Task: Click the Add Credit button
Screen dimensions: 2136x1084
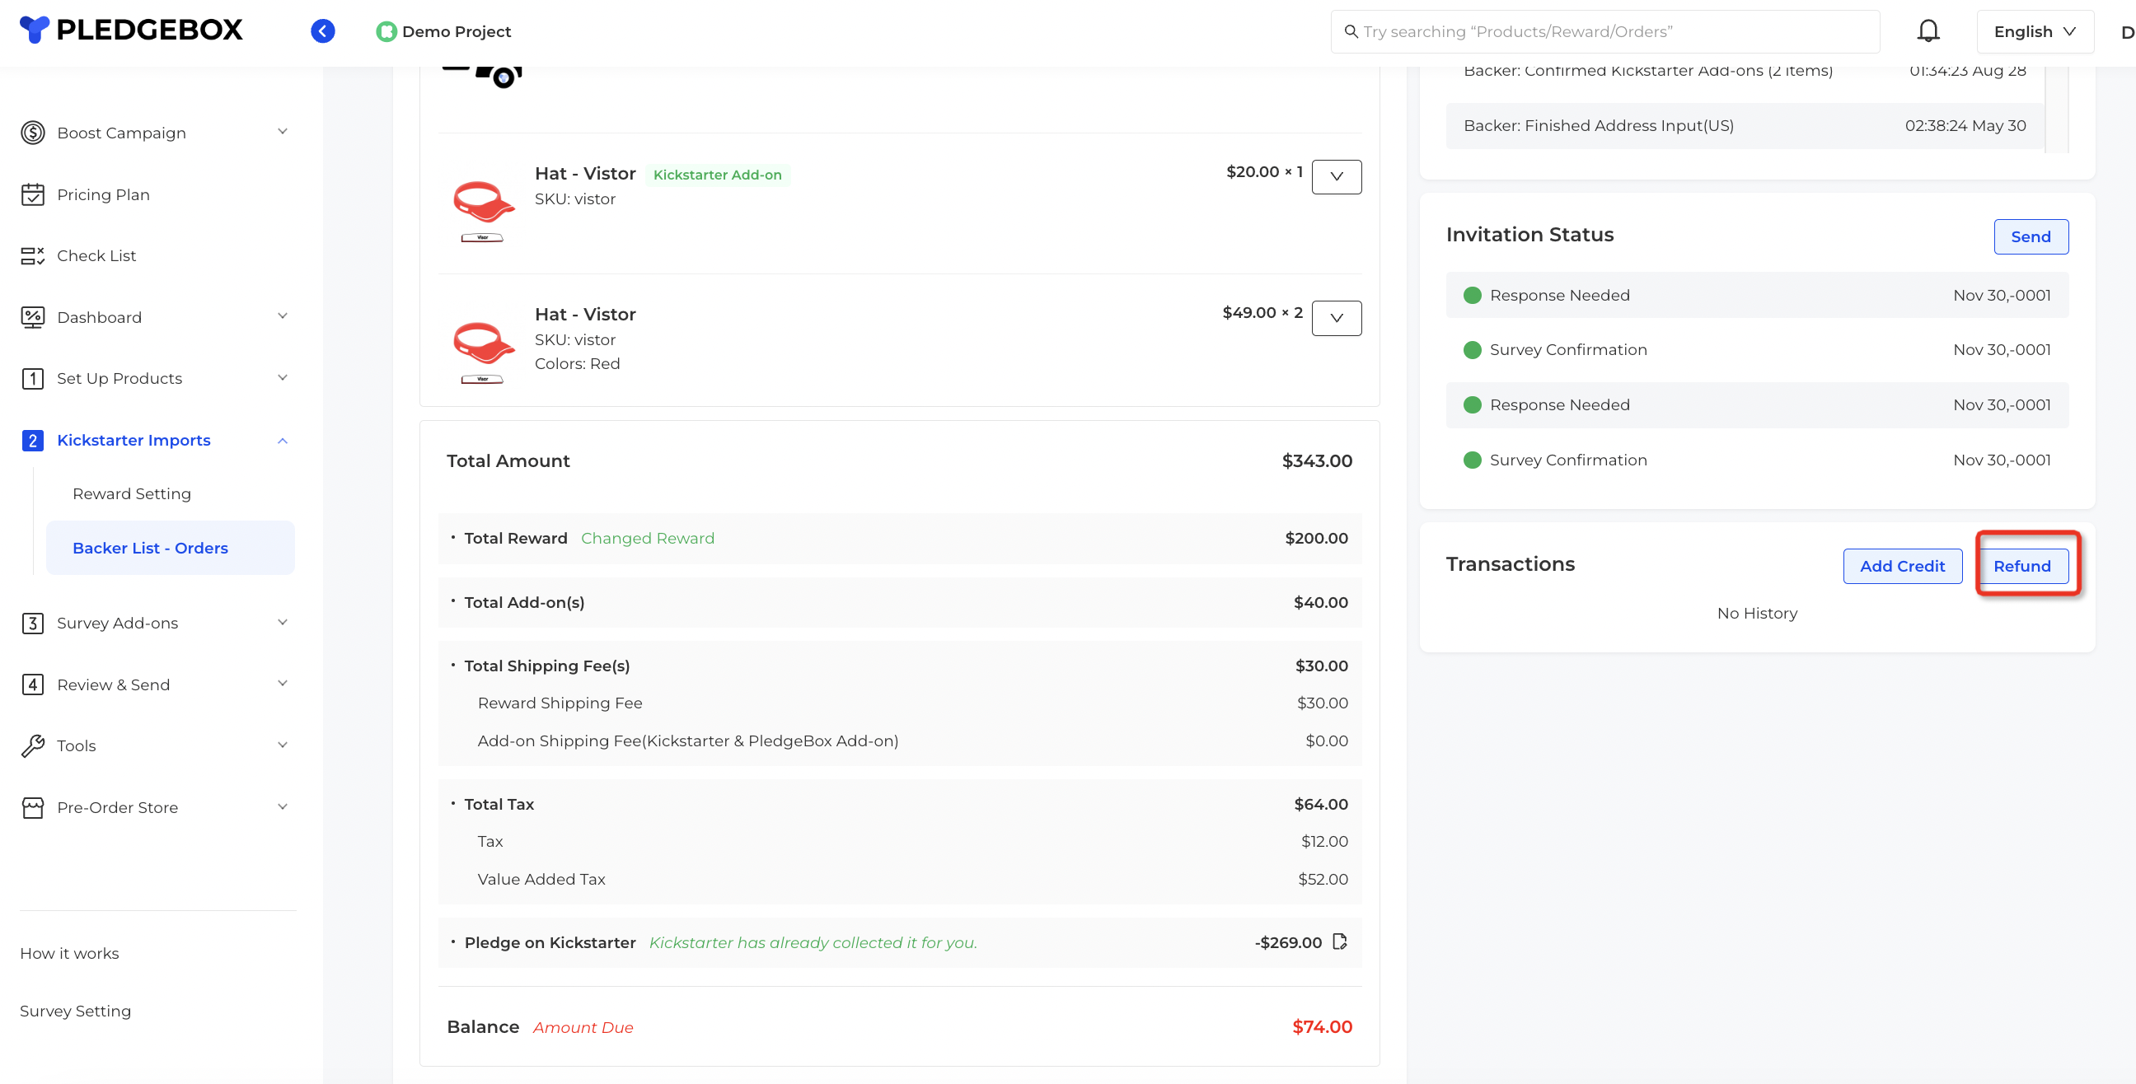Action: click(x=1901, y=566)
